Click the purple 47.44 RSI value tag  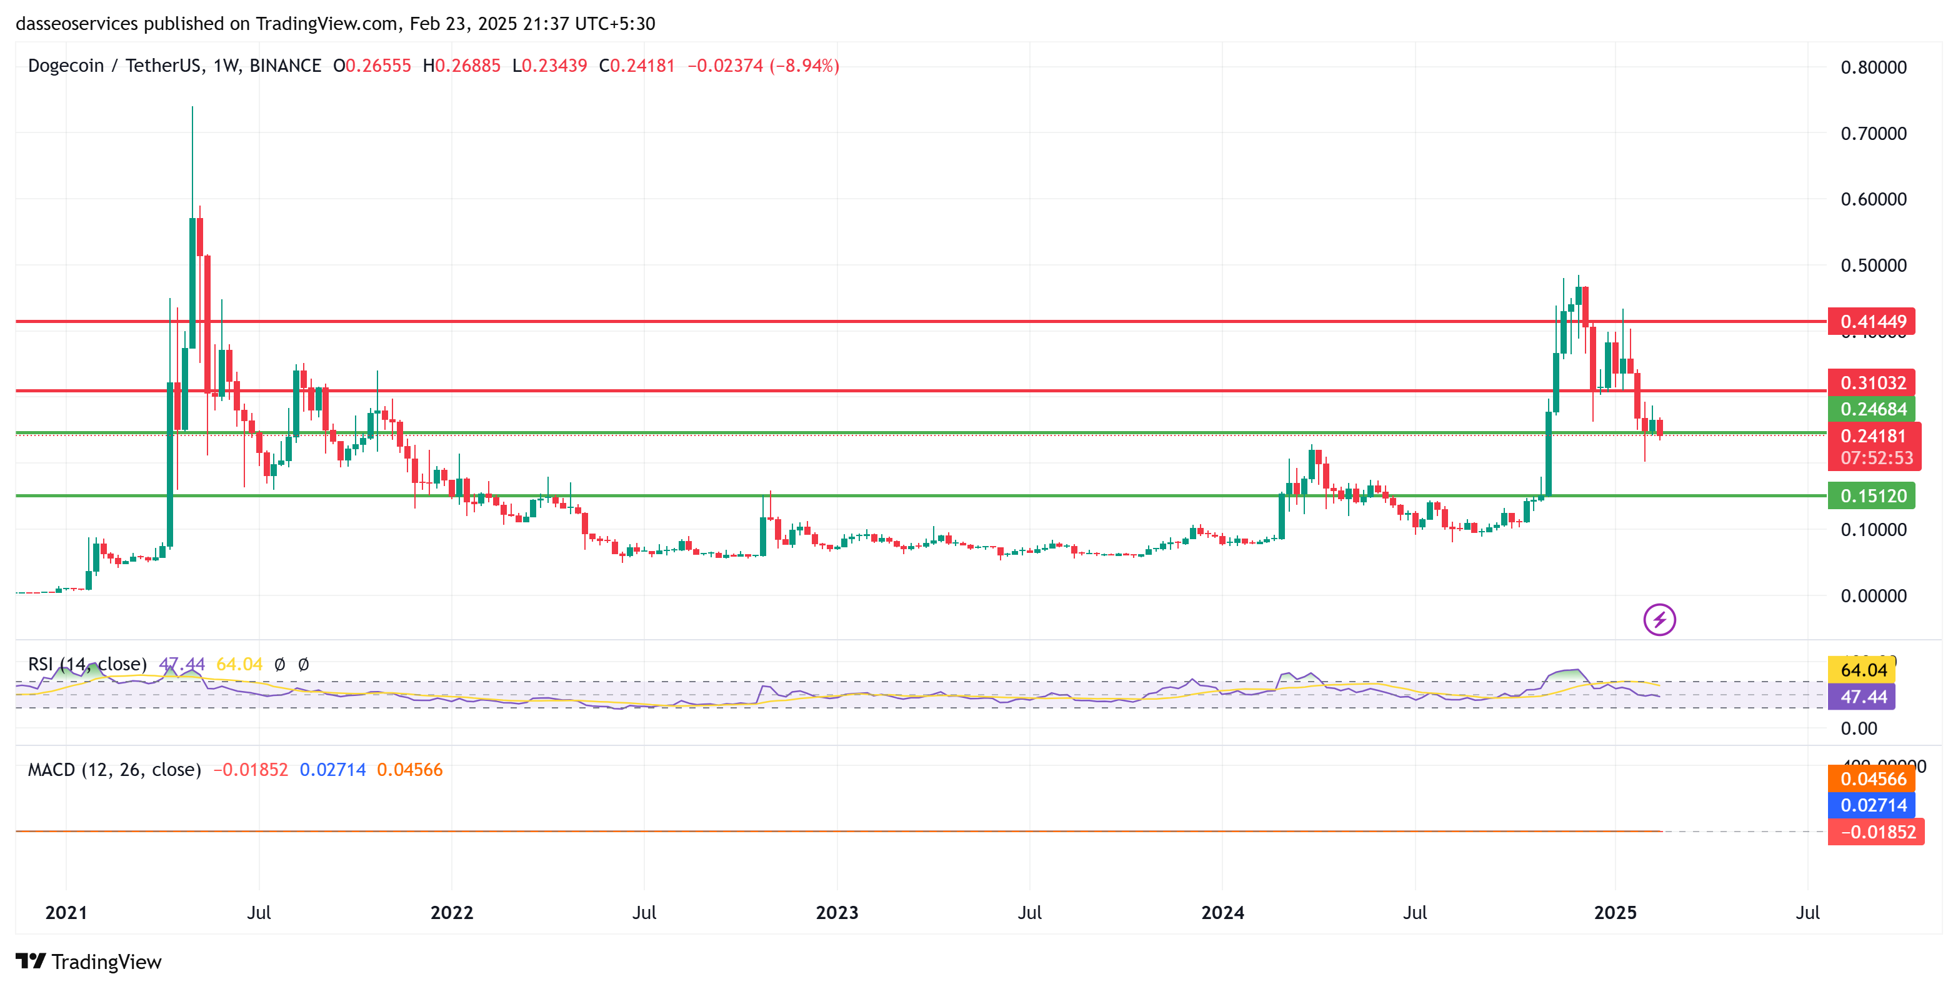(x=1862, y=696)
